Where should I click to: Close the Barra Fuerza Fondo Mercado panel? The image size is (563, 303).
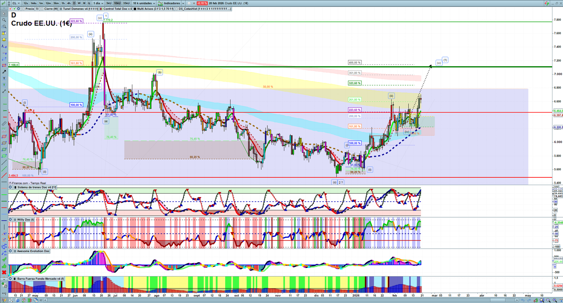(11, 279)
